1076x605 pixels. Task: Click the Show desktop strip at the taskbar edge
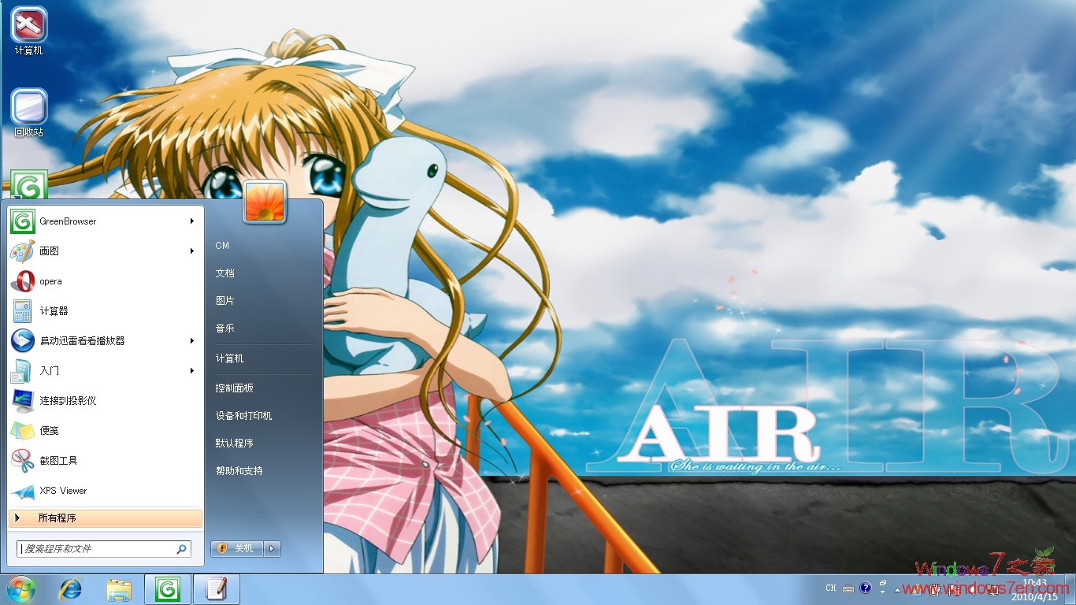click(x=1070, y=589)
